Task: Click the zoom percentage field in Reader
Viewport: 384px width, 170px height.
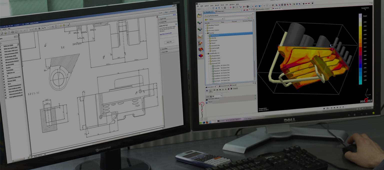Action: pyautogui.click(x=44, y=28)
